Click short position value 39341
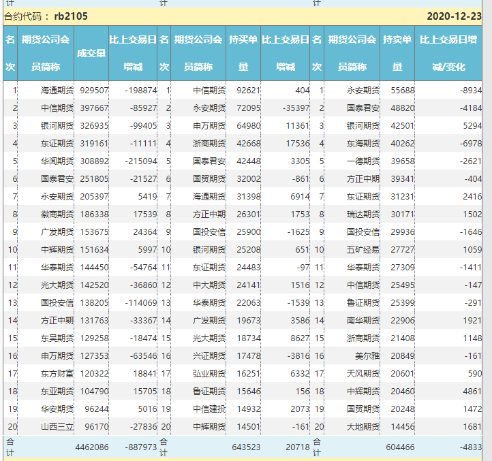Viewport: 492px width, 461px height. click(403, 179)
